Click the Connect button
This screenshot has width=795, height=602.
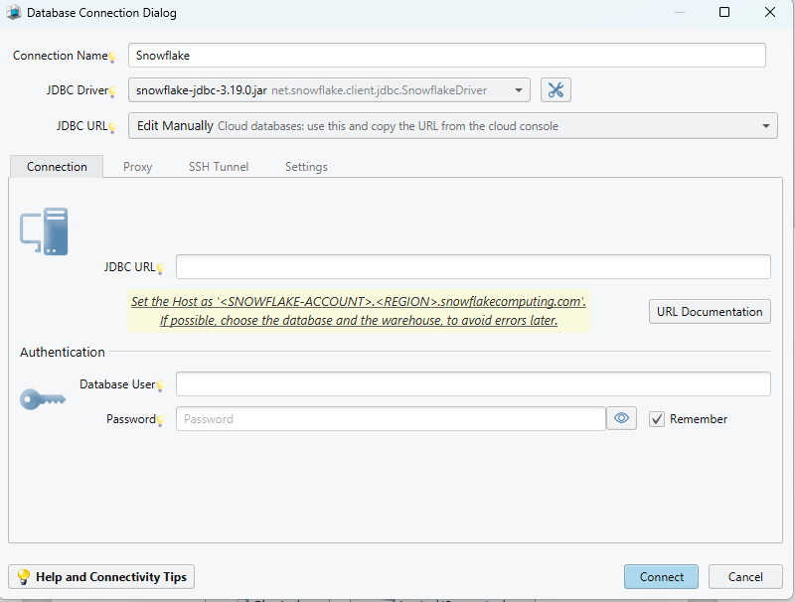661,576
